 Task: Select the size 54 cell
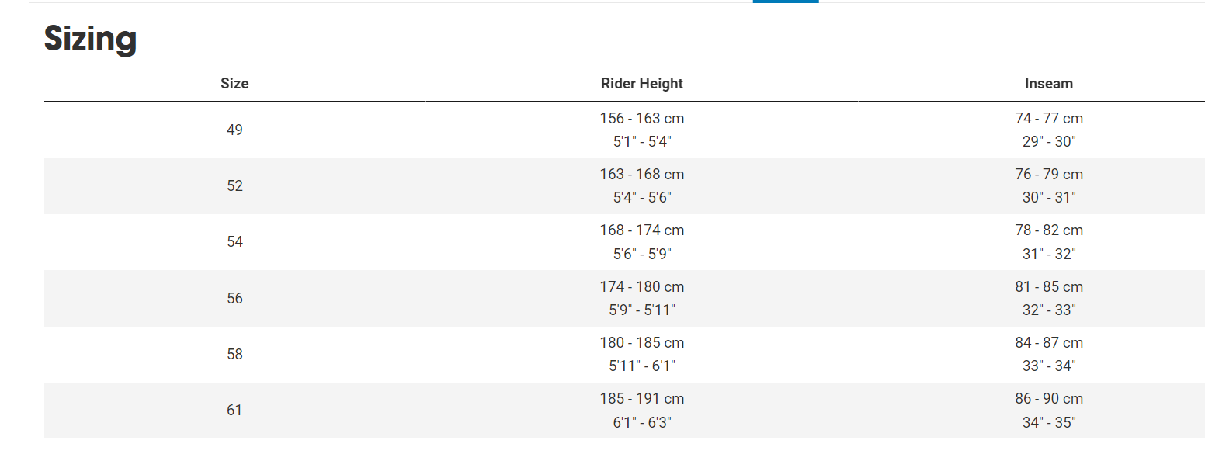[x=234, y=242]
